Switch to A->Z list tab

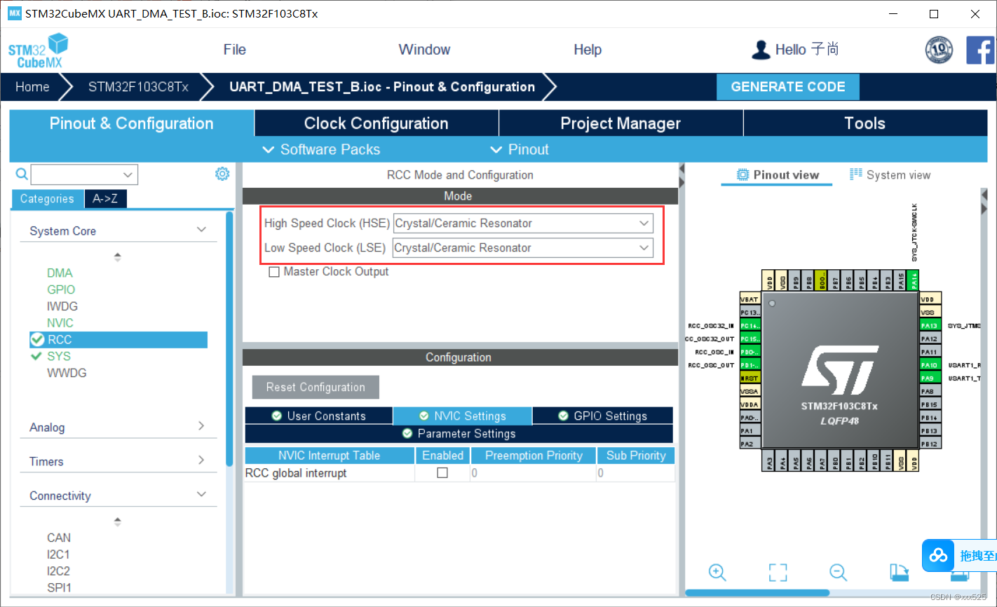(105, 199)
